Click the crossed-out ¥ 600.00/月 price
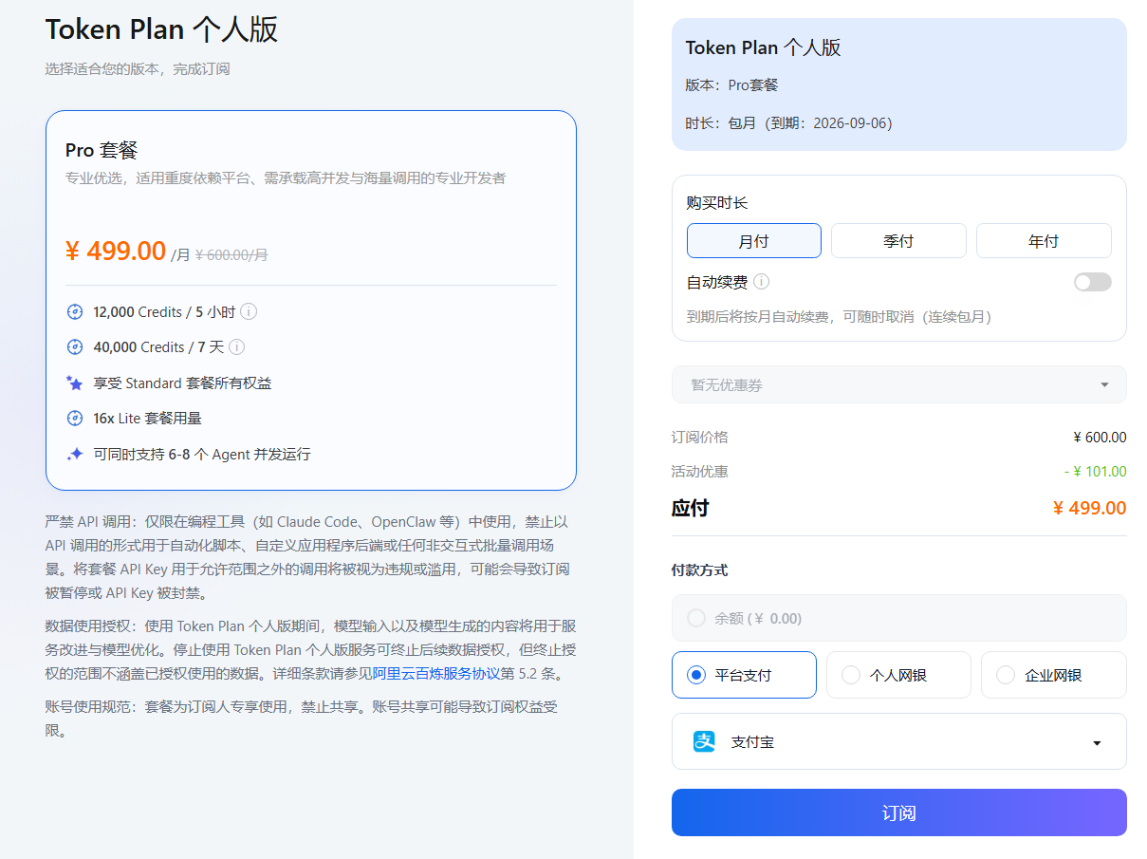Screen dimensions: 1147x859 pyautogui.click(x=231, y=254)
